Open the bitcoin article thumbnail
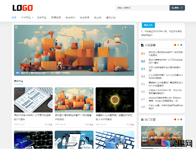The height and width of the screenshot is (151, 196). coord(115,100)
